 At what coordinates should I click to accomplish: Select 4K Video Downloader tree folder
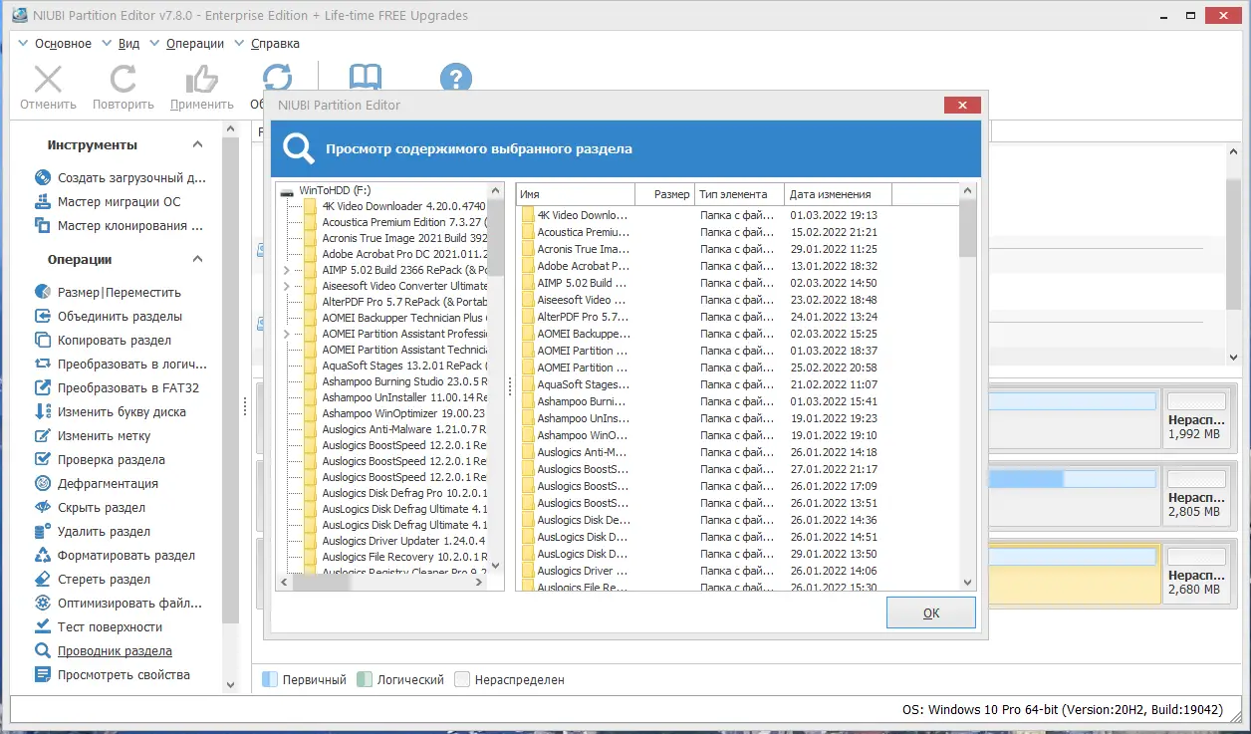point(403,206)
